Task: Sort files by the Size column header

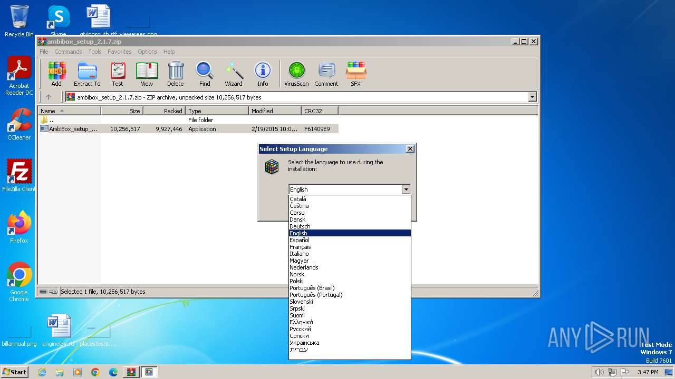Action: click(x=122, y=111)
